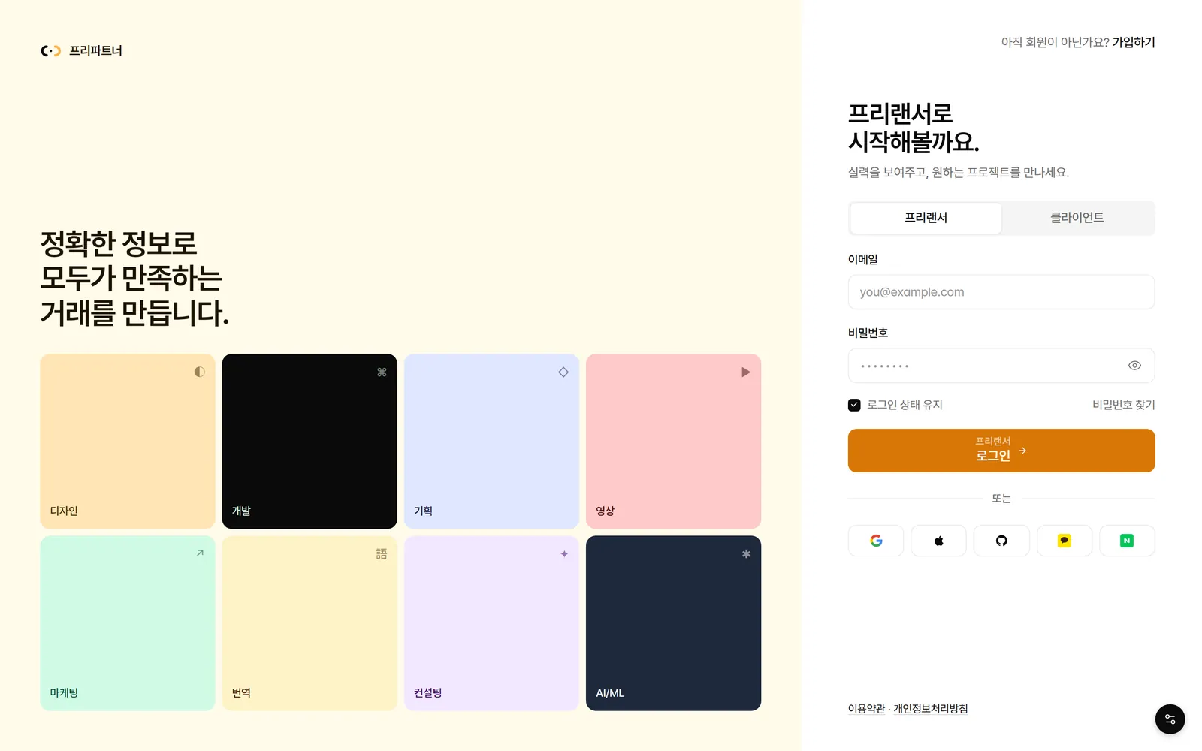
Task: Sign in with the Google icon button
Action: point(876,541)
